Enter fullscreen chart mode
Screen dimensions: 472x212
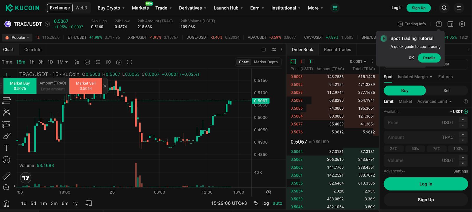(x=129, y=62)
